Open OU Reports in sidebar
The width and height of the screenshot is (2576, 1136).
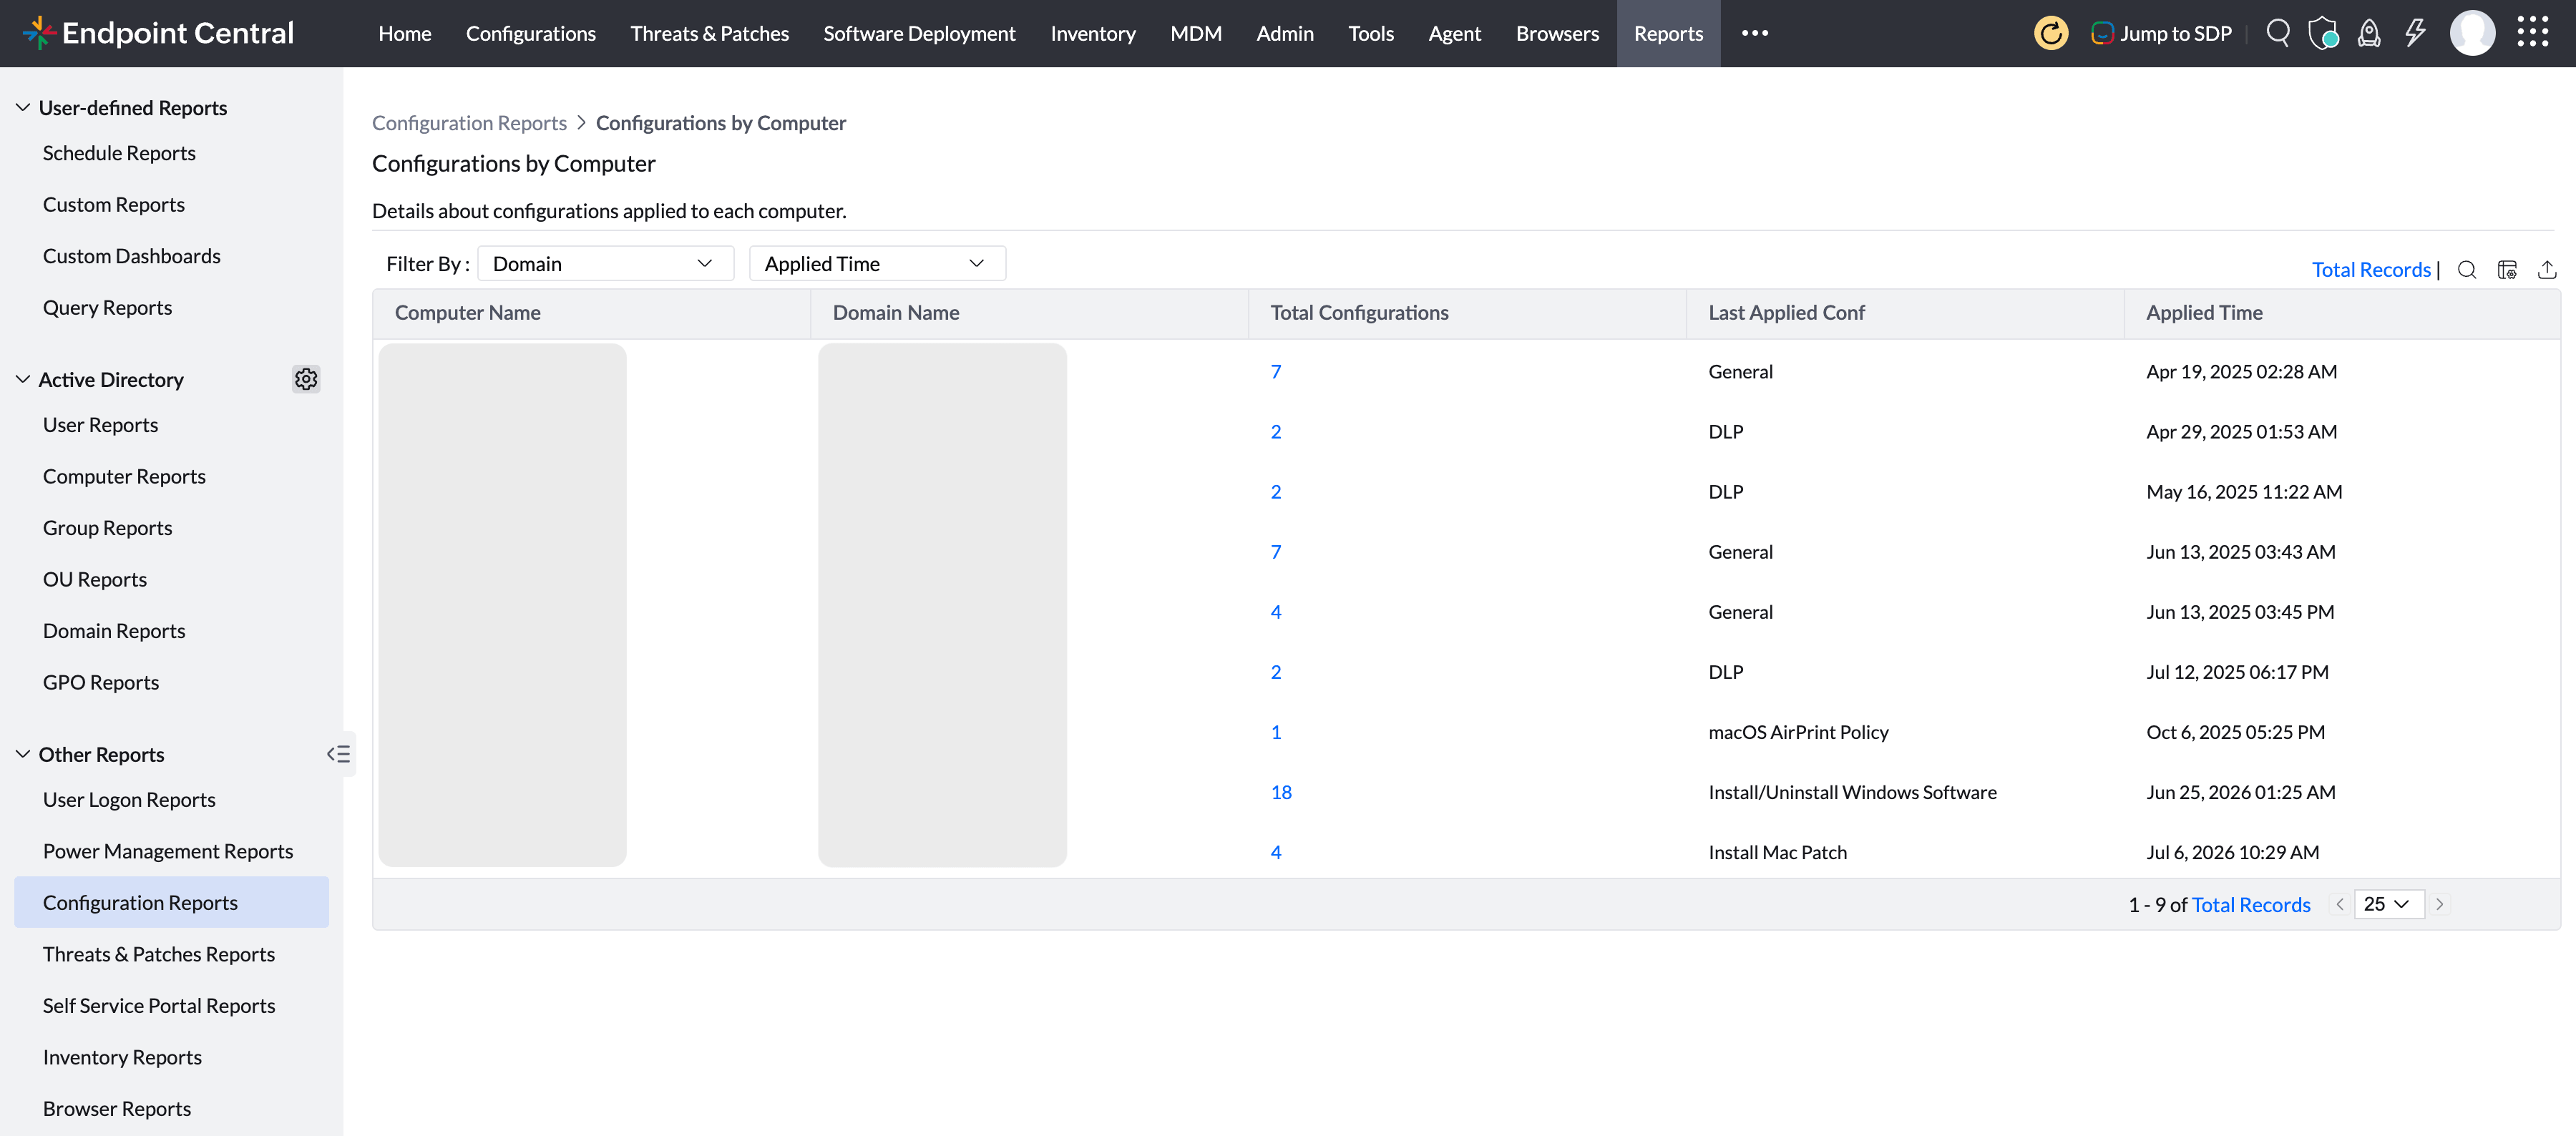coord(95,579)
